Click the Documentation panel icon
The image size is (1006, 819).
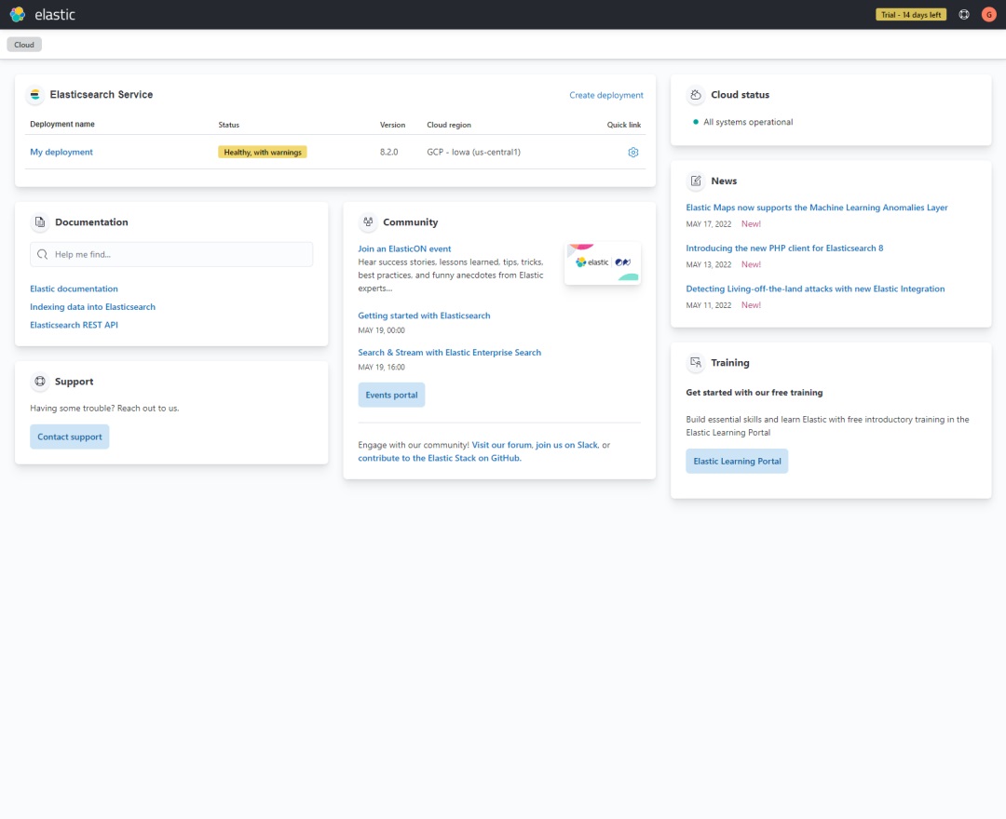pos(39,222)
